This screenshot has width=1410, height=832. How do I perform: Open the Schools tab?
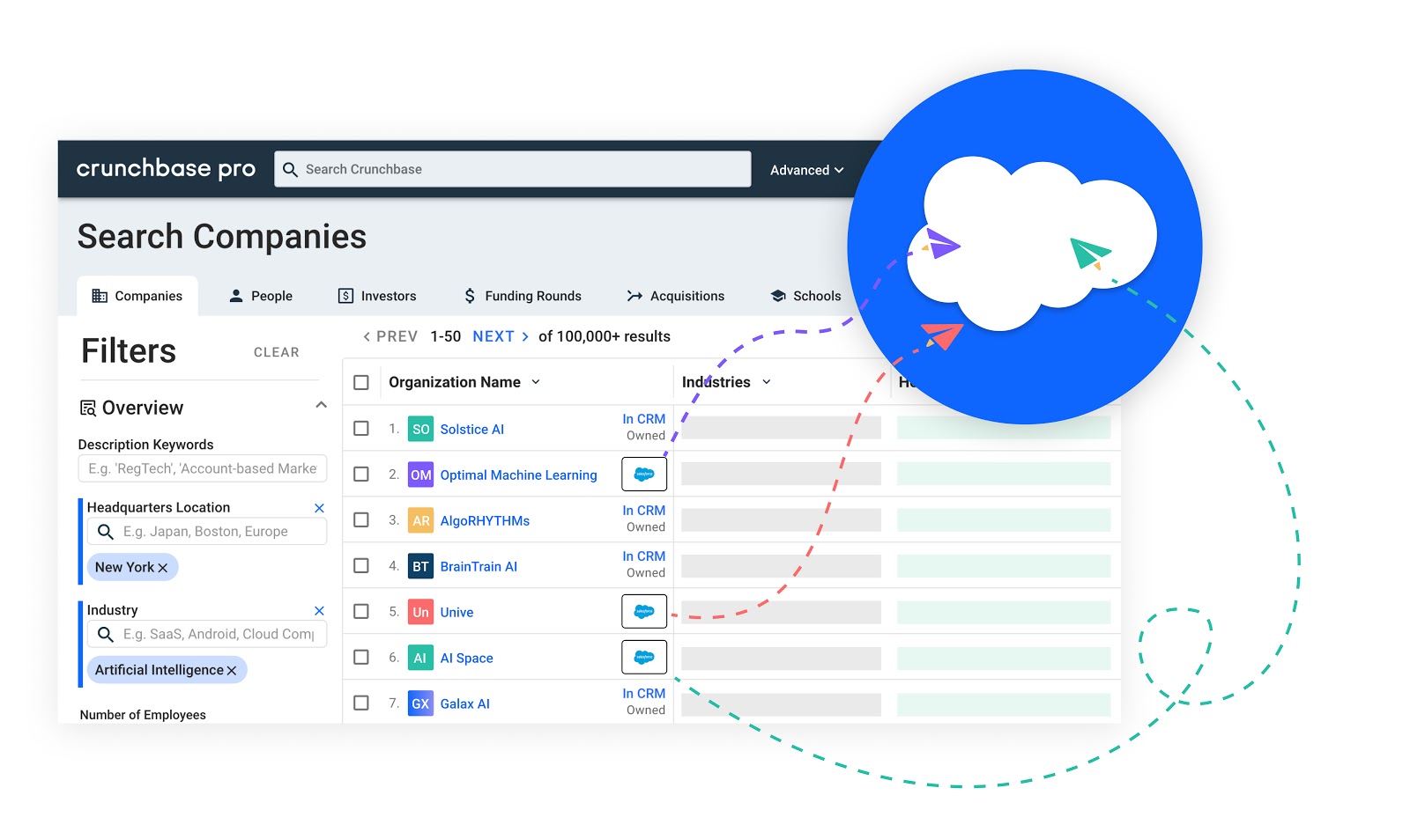pyautogui.click(x=805, y=296)
